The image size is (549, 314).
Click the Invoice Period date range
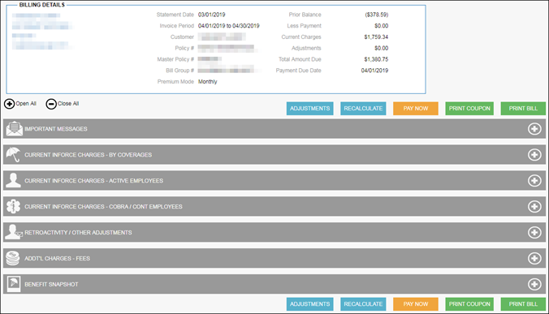click(x=229, y=26)
